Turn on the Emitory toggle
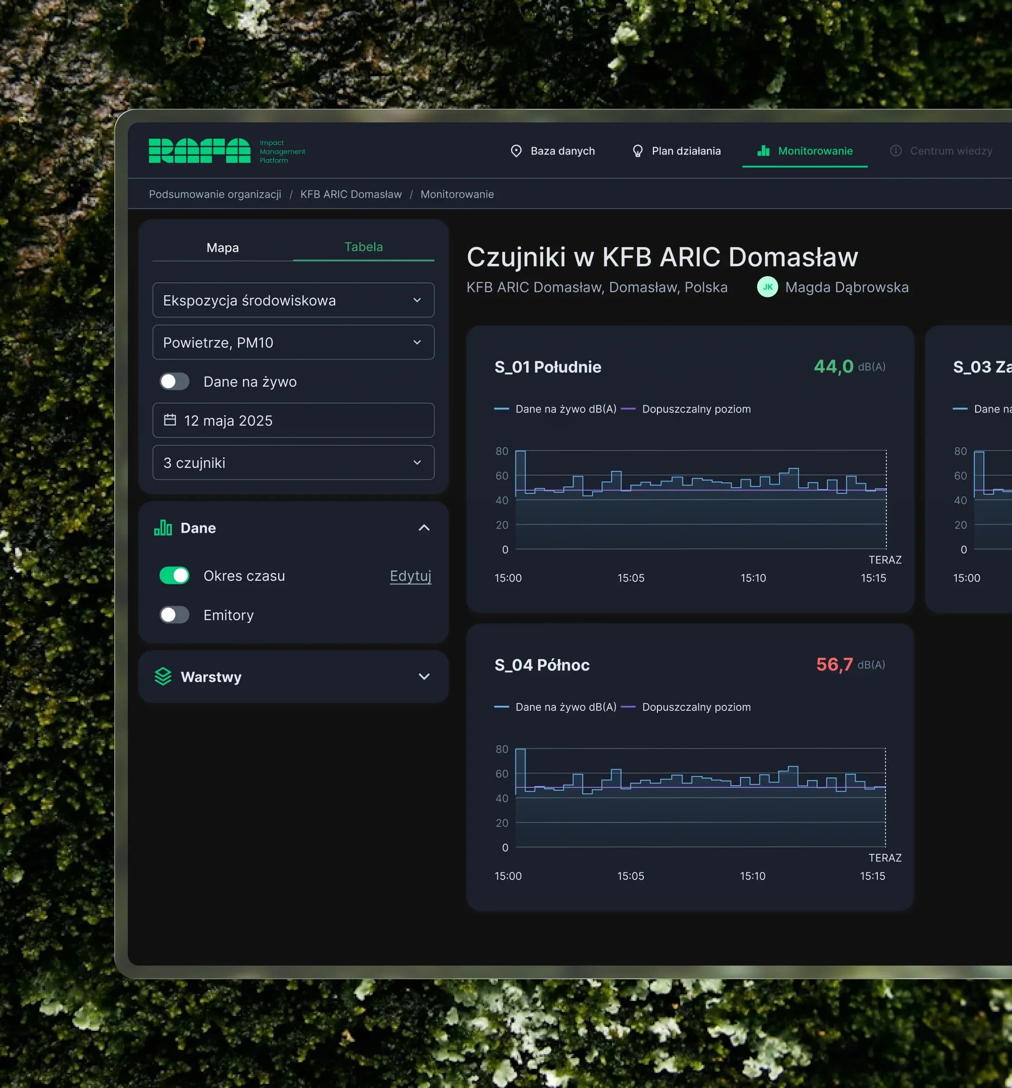The width and height of the screenshot is (1012, 1088). point(174,615)
